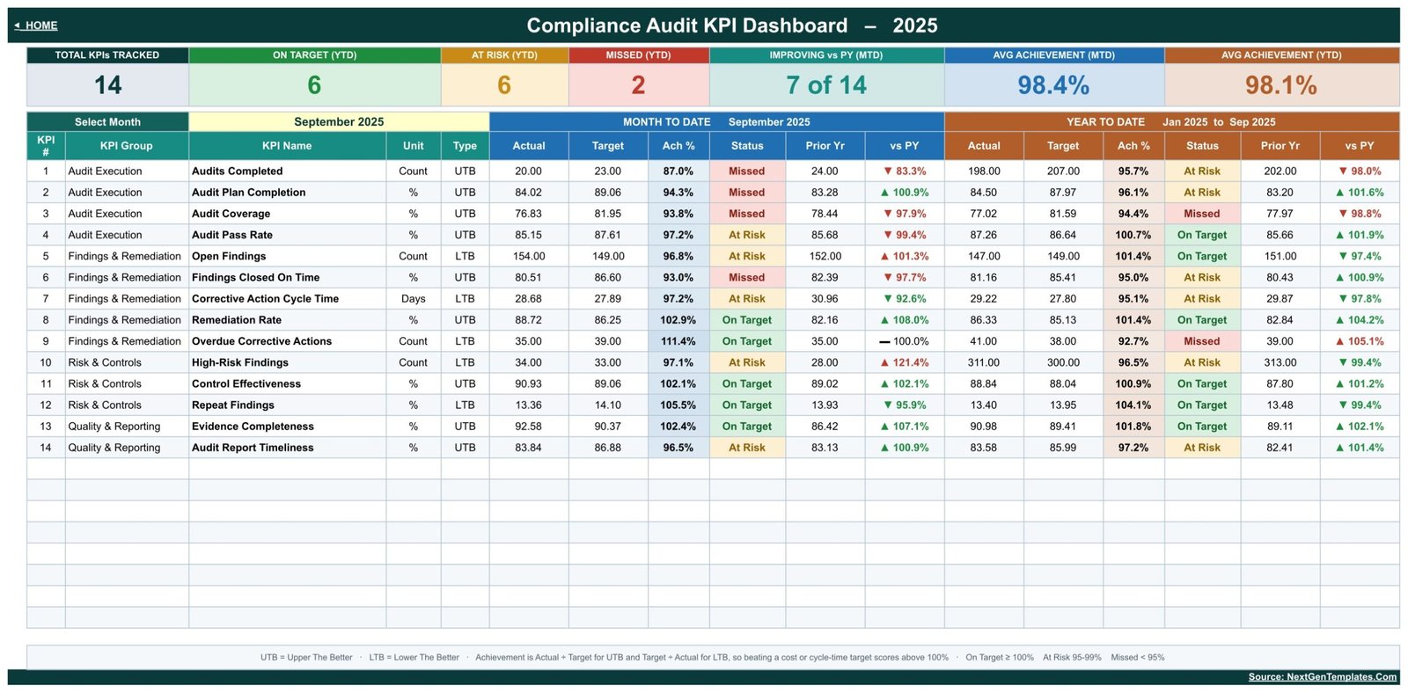The height and width of the screenshot is (693, 1408).
Task: Select the Overdue Corrective Actions cell
Action: [x=287, y=341]
